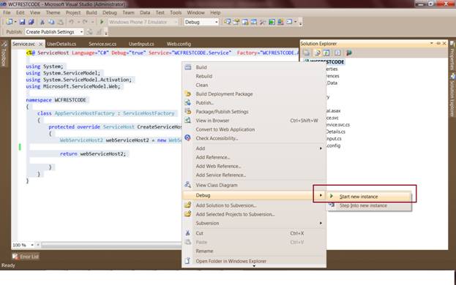
Task: Expand the Subversion submenu arrow
Action: point(321,223)
